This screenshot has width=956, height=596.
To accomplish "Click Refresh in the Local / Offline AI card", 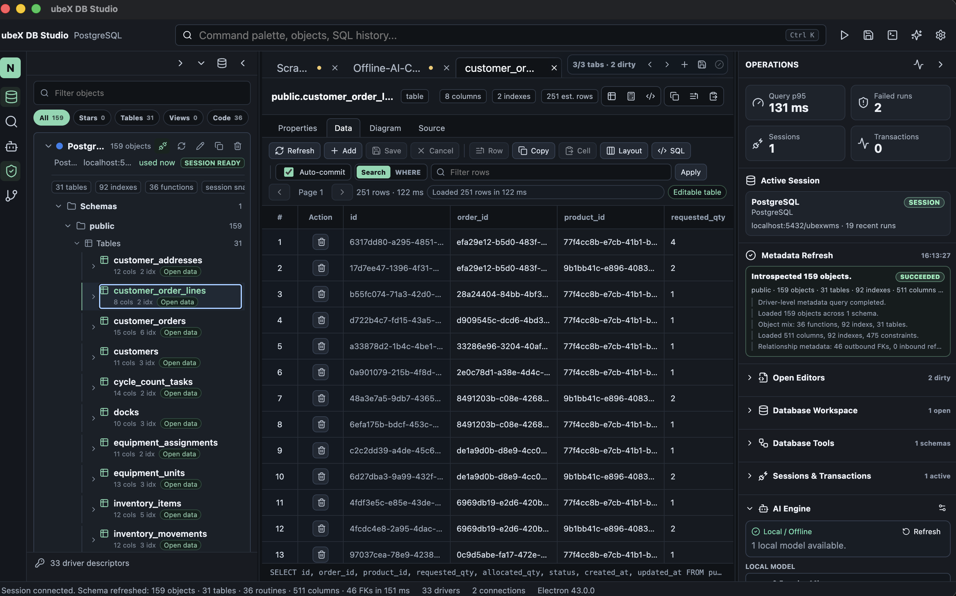I will (921, 531).
